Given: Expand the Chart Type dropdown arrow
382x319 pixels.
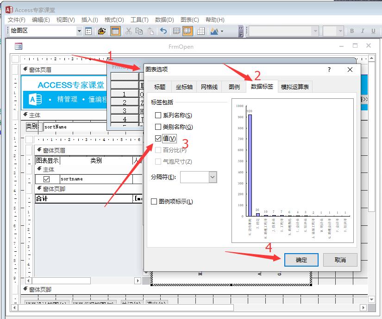Looking at the screenshot, I should 222,31.
